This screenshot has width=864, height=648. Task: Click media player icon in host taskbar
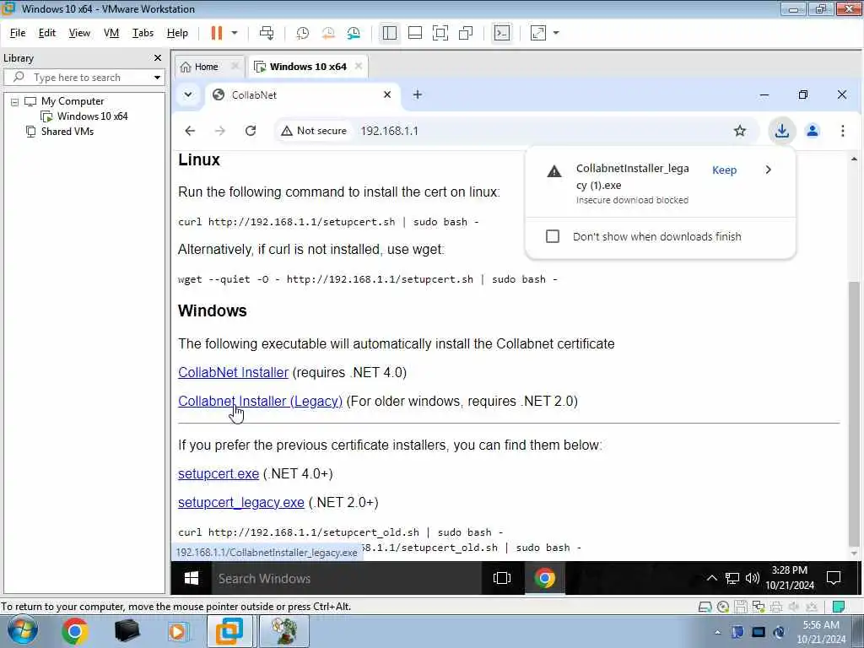177,631
